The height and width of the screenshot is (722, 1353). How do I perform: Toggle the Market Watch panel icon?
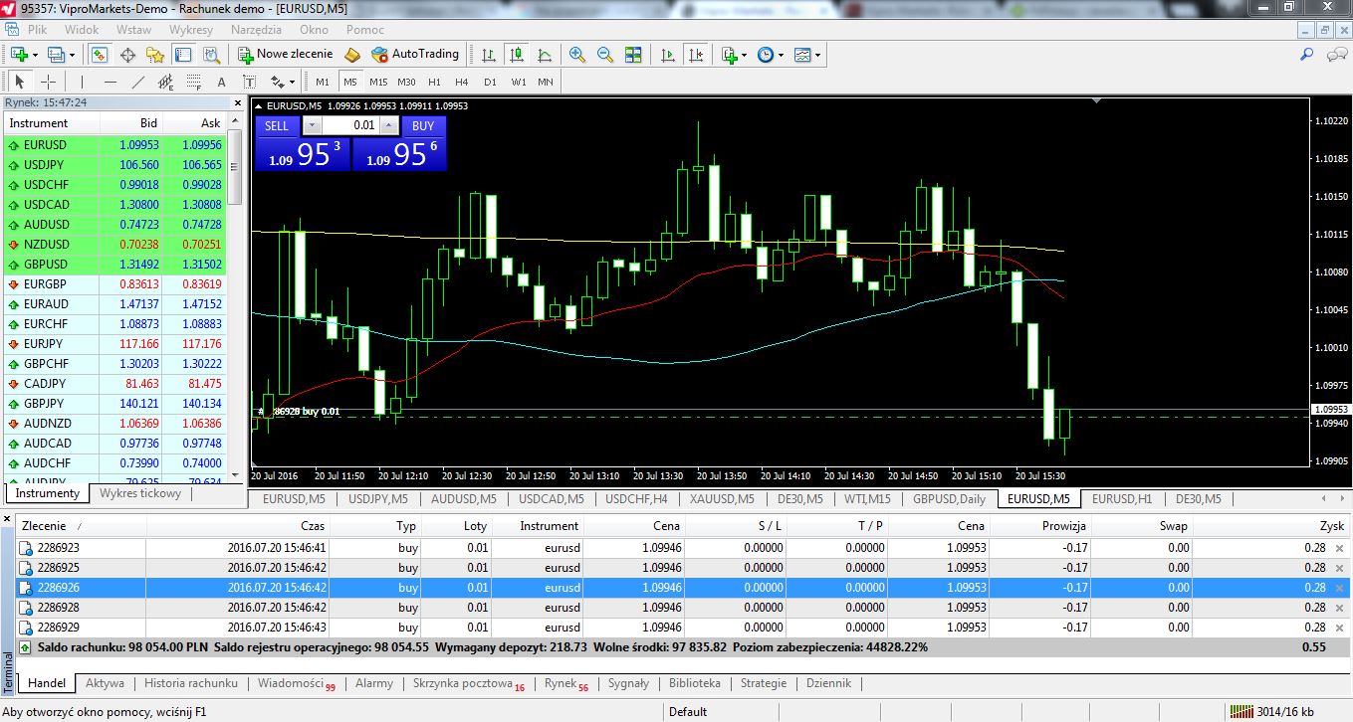coord(100,55)
